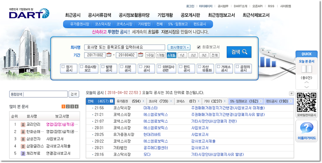Open the 최근공시 menu
Viewport: 322px width, 163px height.
tap(73, 15)
